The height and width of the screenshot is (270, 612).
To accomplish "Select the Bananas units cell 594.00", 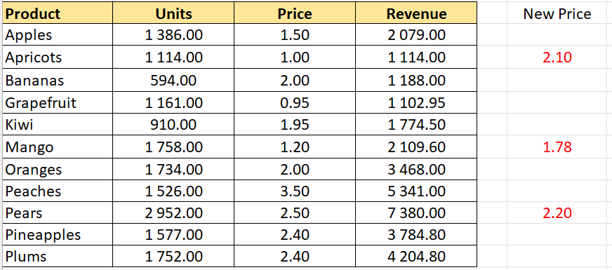I will pyautogui.click(x=173, y=81).
